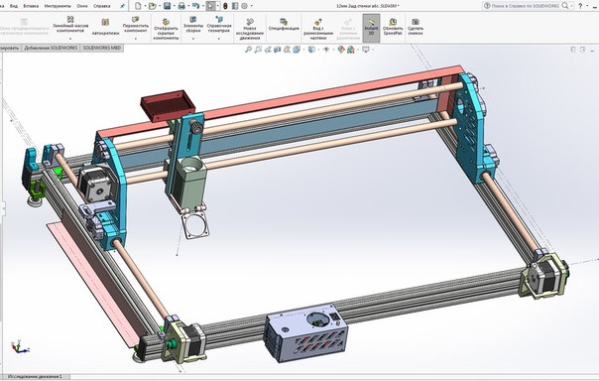Click the coordinate triad in corner
Image resolution: width=599 pixels, height=381 pixels.
20,347
